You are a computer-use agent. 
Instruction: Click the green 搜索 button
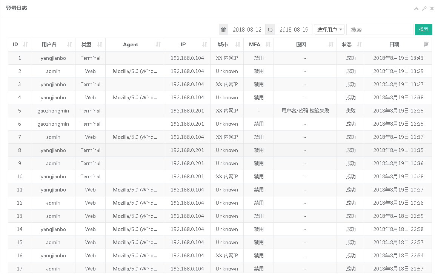click(x=423, y=29)
